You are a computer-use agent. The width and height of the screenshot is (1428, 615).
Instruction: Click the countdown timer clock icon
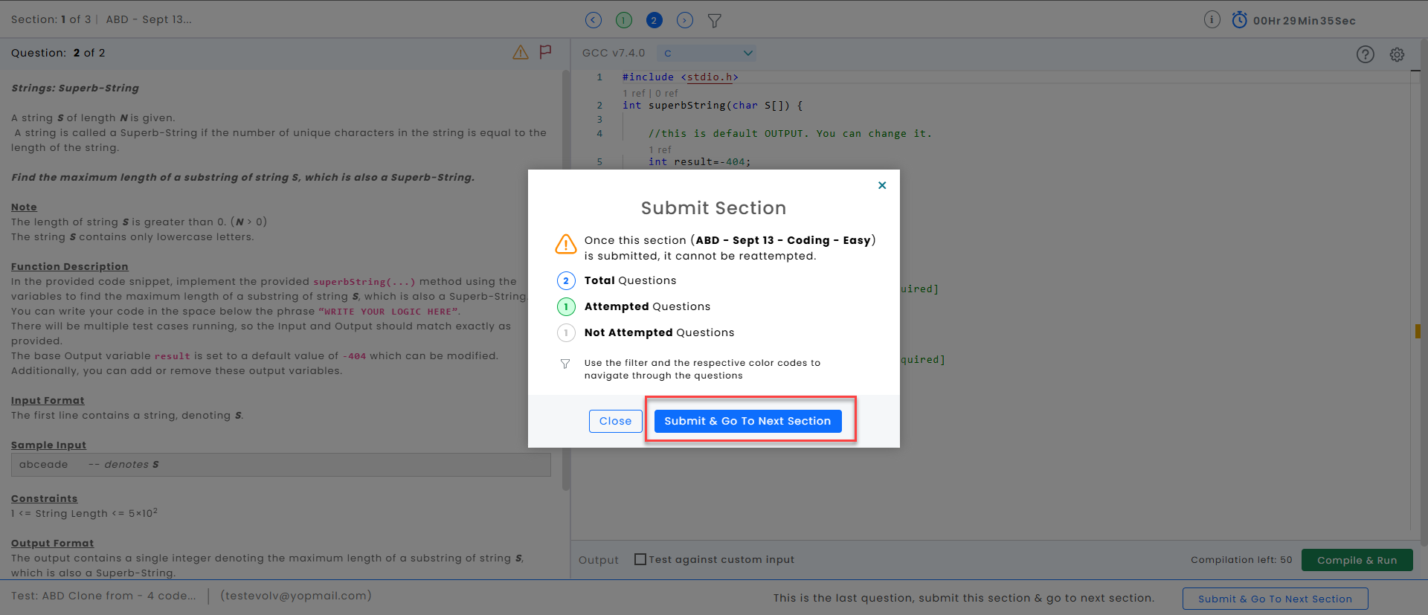(x=1239, y=20)
